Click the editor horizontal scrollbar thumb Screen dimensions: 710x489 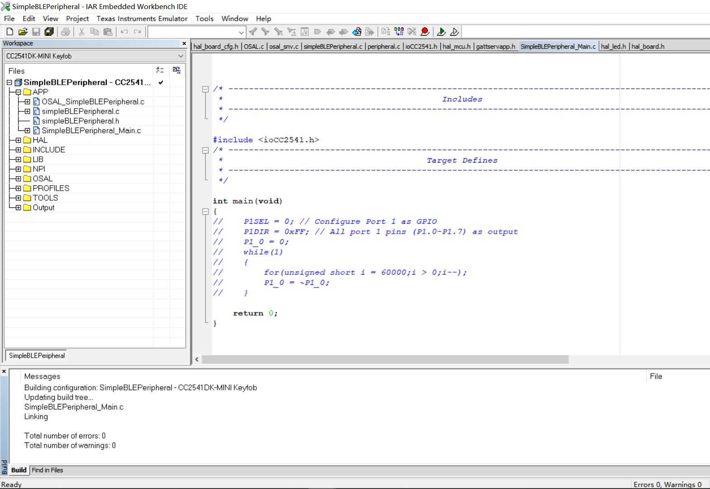tap(385, 359)
